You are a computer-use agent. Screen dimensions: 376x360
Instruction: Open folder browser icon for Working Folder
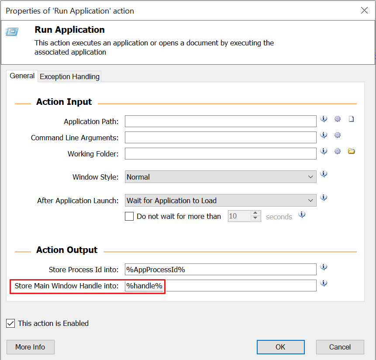351,151
